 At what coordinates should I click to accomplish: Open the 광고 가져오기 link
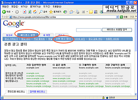pos(11,39)
